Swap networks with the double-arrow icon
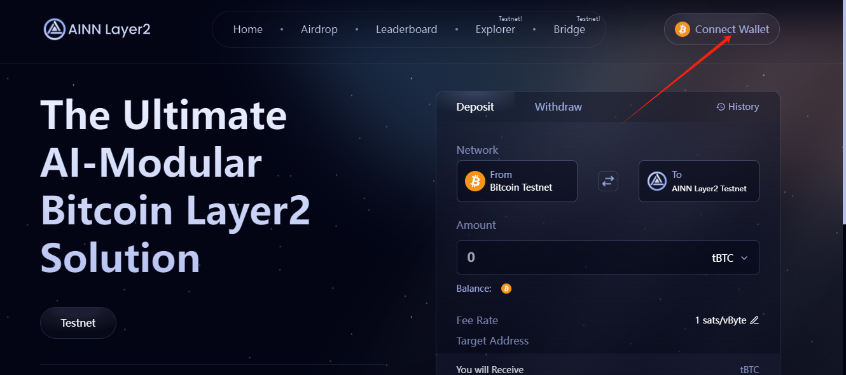846x375 pixels. [x=608, y=181]
